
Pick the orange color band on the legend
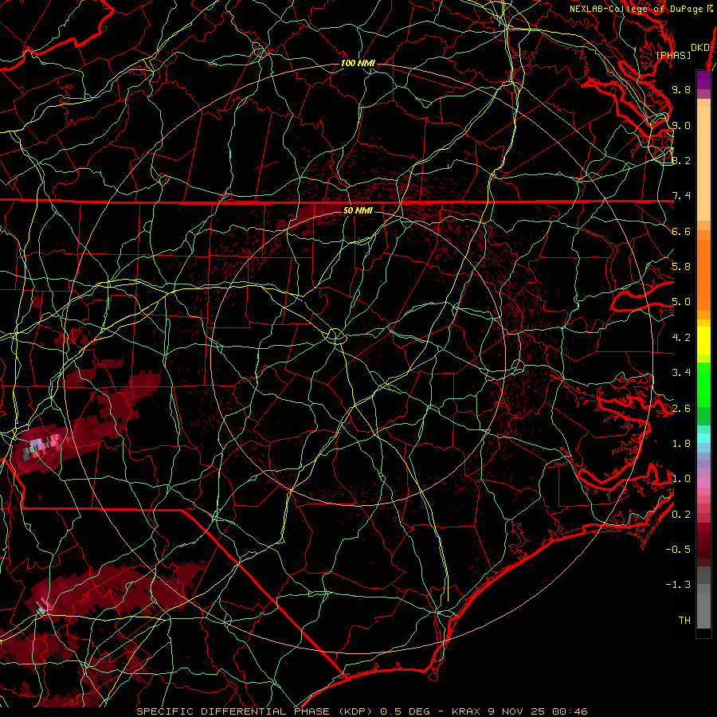coord(703,274)
